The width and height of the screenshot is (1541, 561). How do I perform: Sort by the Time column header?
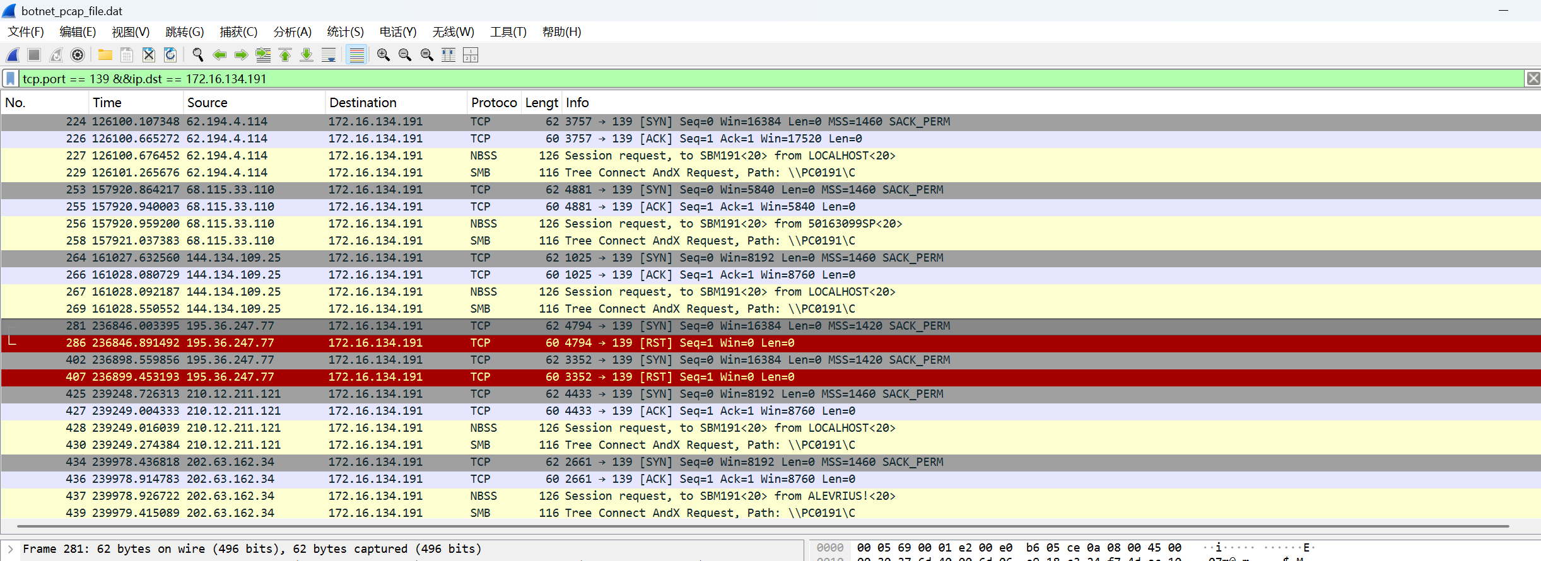(136, 103)
